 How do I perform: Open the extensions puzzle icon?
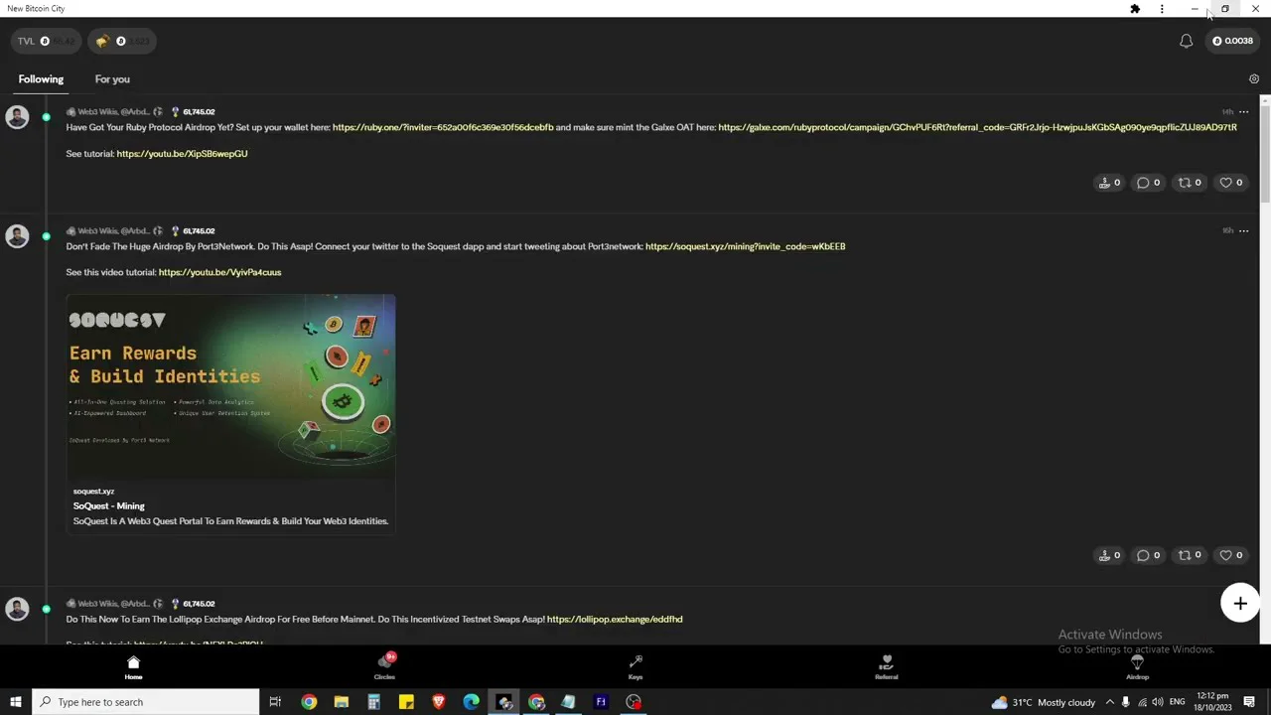[x=1135, y=9]
